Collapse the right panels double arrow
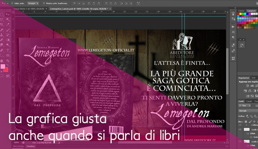258x149 pixels. [x=235, y=8]
